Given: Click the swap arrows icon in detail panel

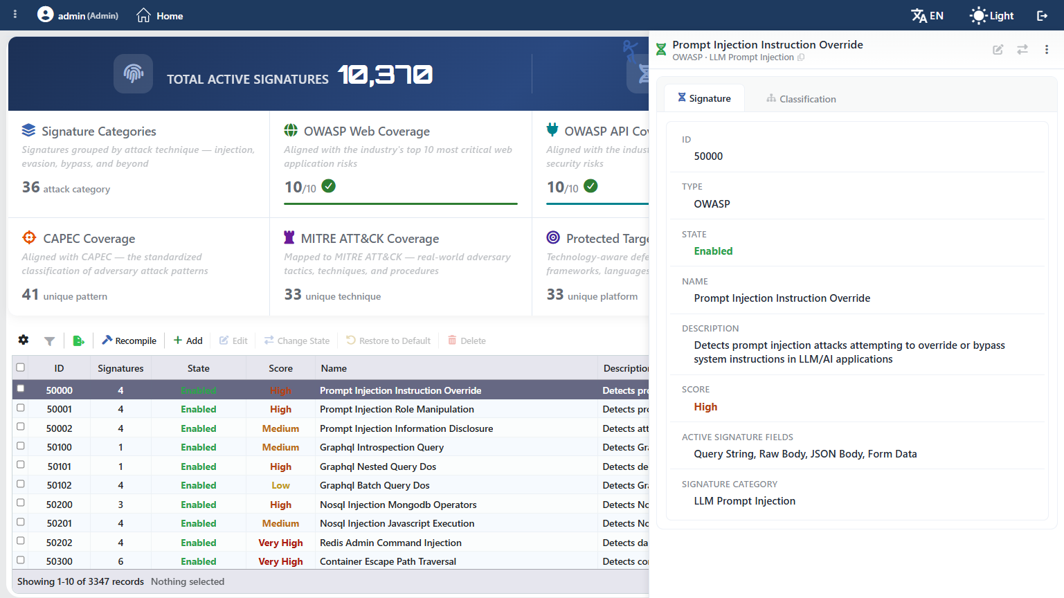Looking at the screenshot, I should 1022,49.
